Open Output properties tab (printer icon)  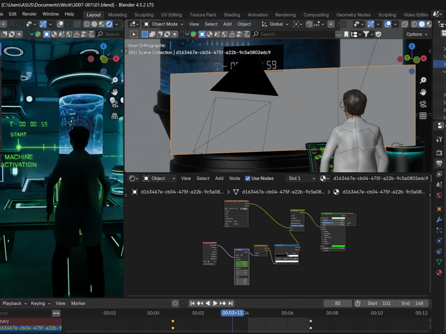(x=439, y=163)
